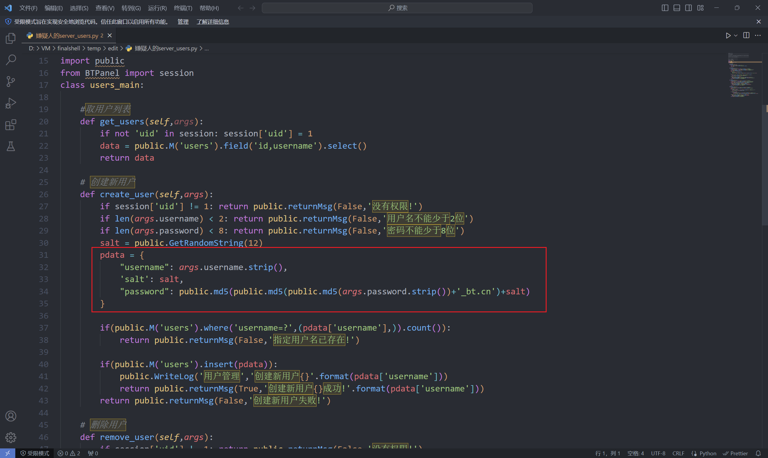Screen dimensions: 768x458
Task: Click the 搜索 command center field
Action: tap(397, 8)
